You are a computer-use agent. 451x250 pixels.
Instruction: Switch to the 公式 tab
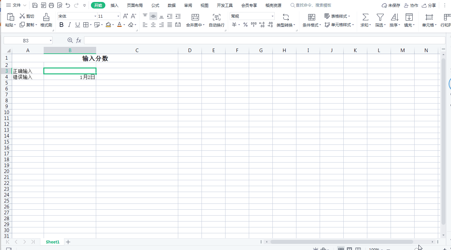coord(155,5)
